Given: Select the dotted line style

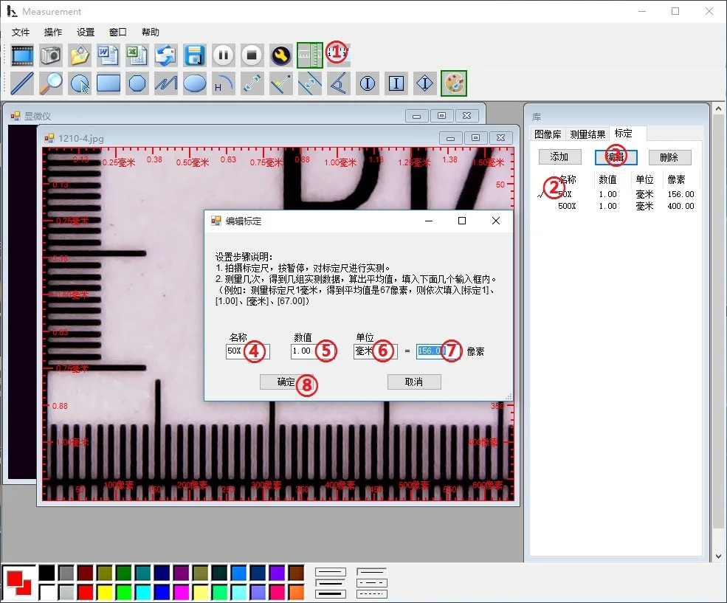Looking at the screenshot, I should (x=372, y=593).
